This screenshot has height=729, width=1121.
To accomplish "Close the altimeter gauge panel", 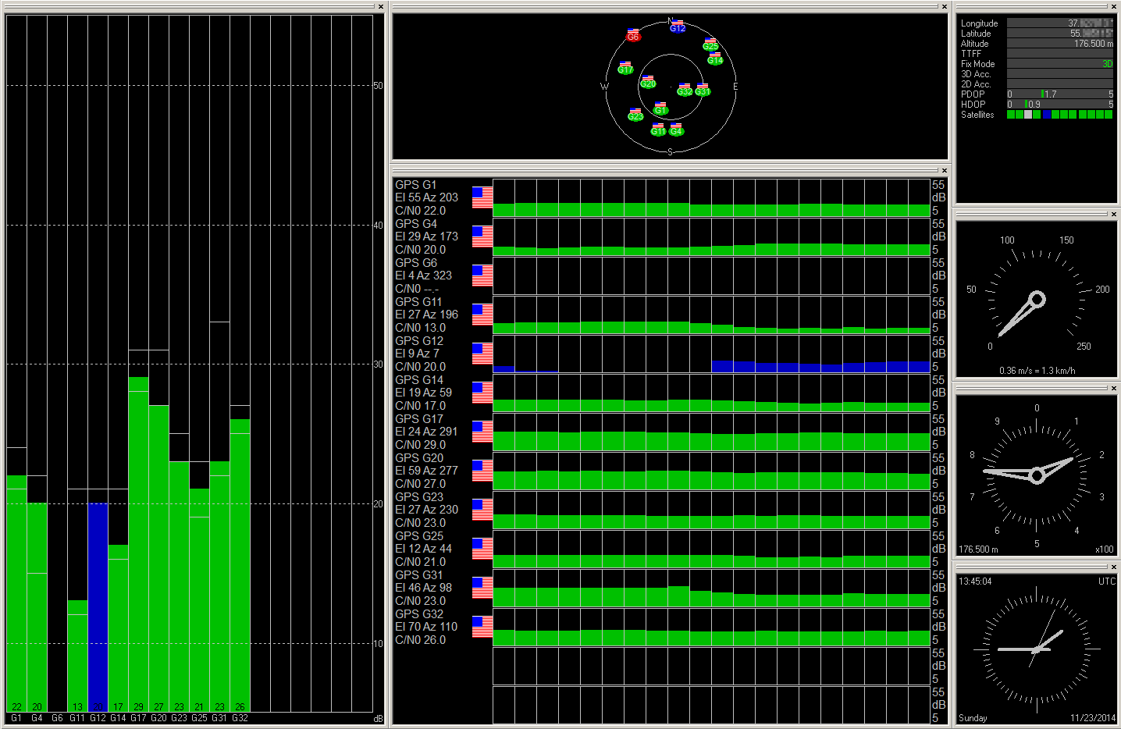I will coord(1114,388).
